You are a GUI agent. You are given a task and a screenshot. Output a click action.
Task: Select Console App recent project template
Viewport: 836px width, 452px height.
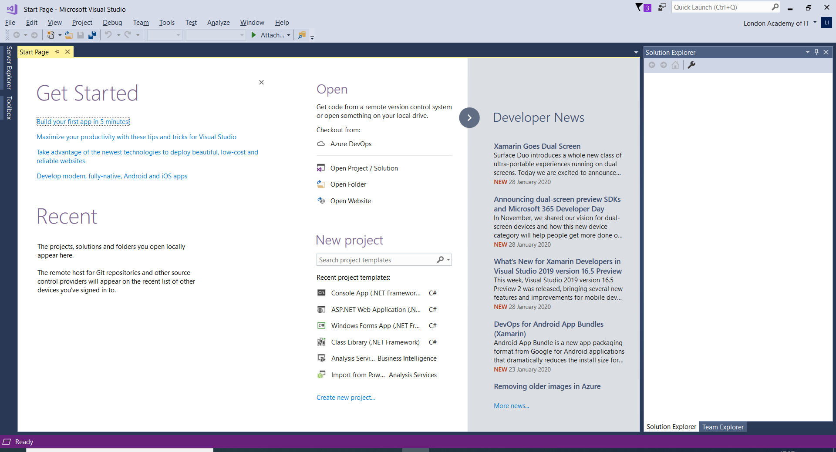[x=375, y=293]
